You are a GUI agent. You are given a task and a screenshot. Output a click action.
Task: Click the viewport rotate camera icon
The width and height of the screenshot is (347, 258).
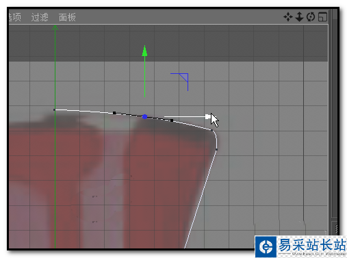tap(311, 17)
